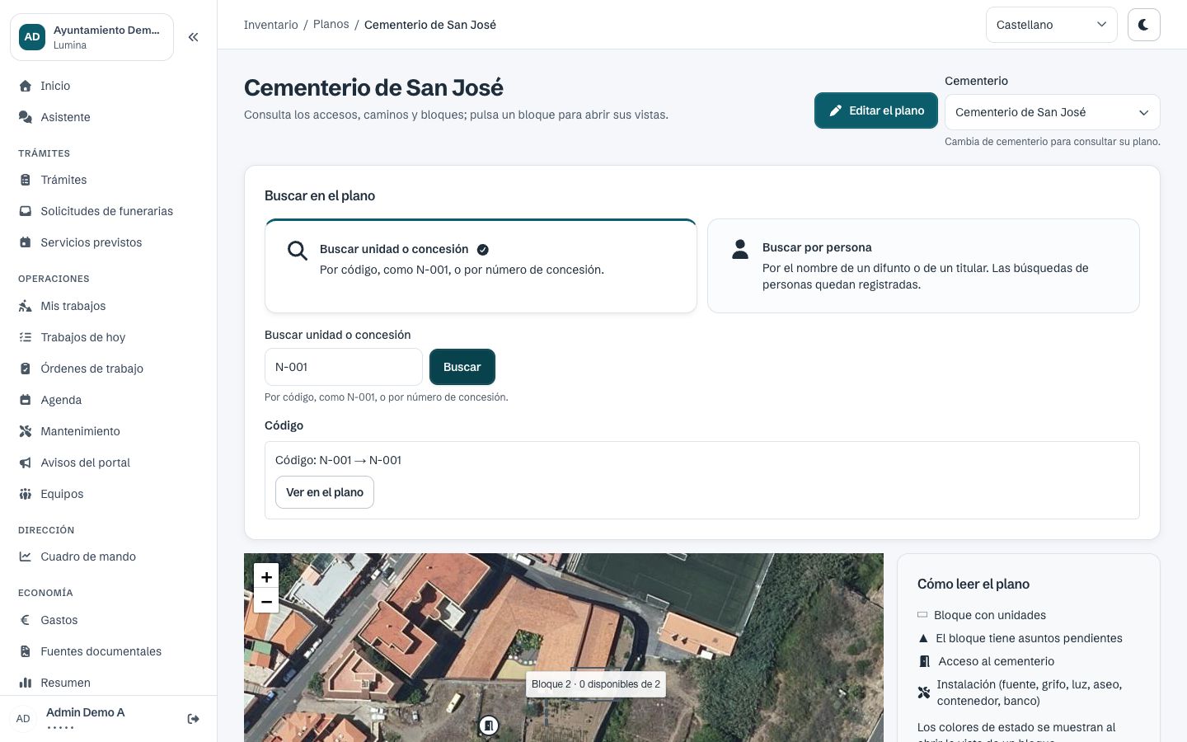Click the Órdenes de trabajo clipboard icon
The width and height of the screenshot is (1187, 742).
click(x=26, y=369)
